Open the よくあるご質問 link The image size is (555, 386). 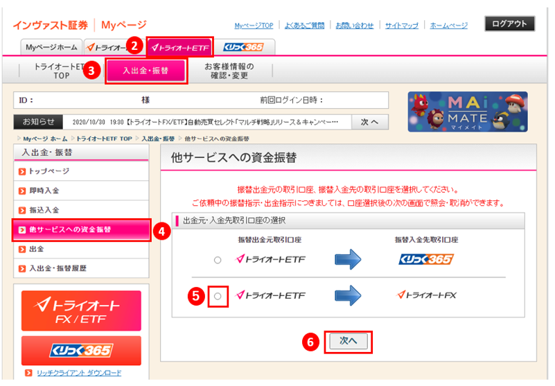(304, 26)
